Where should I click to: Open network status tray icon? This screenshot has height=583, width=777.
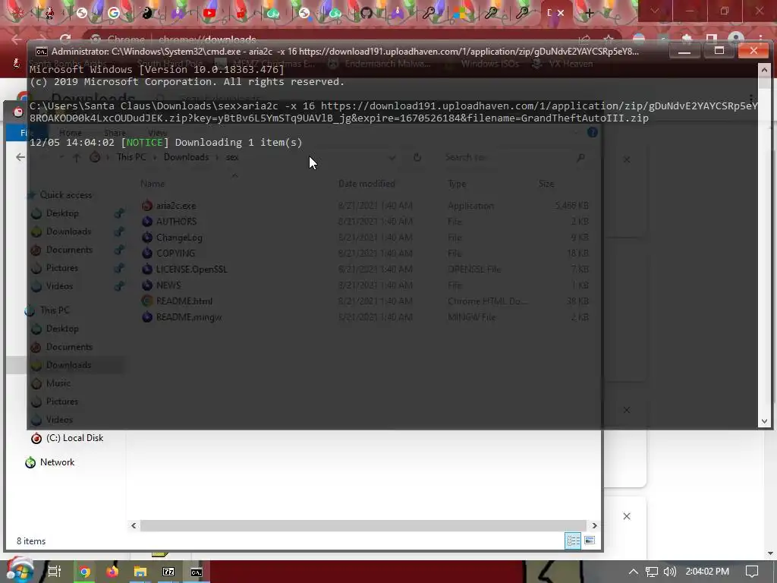coord(652,572)
